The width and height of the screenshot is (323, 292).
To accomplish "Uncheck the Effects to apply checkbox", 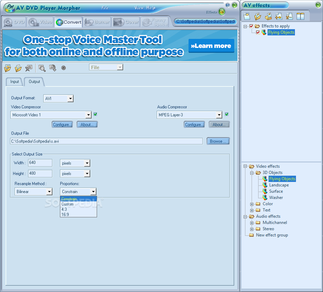I will tap(251, 26).
